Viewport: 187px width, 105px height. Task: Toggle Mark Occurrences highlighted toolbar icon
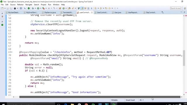click(82, 8)
